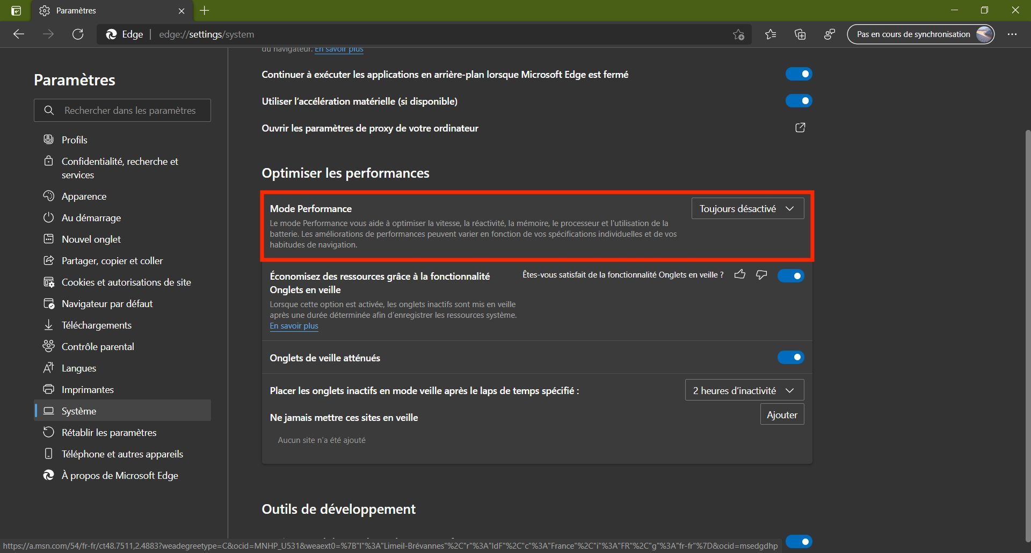Click Ajouter to add a never-sleep site

point(782,414)
